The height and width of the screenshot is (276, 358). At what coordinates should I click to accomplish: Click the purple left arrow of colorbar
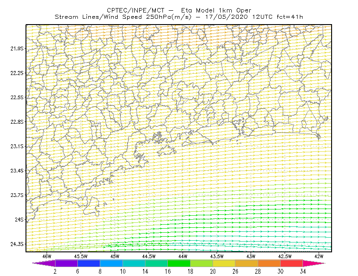pos(43,263)
